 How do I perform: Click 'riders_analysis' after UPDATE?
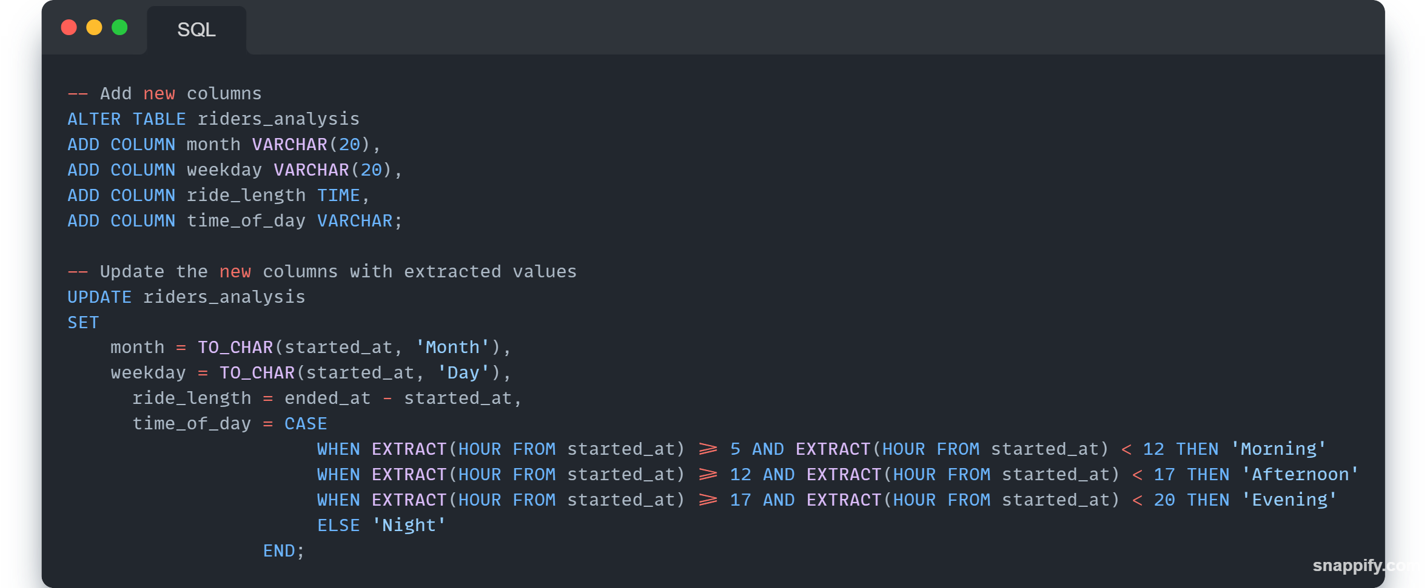[224, 297]
